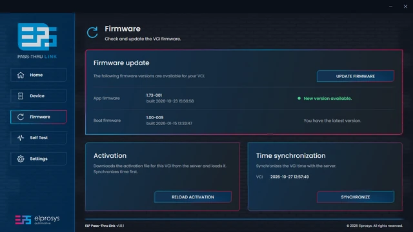Click 'The following firmware versions are available' text
This screenshot has width=413, height=232.
coord(149,76)
